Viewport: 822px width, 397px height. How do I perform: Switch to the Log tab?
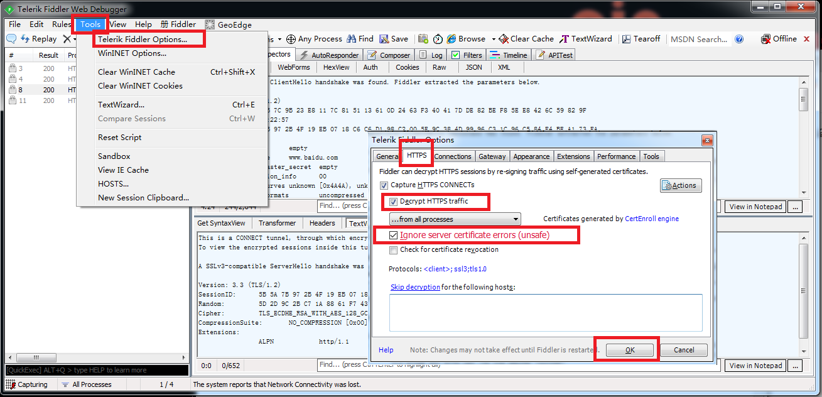point(431,55)
